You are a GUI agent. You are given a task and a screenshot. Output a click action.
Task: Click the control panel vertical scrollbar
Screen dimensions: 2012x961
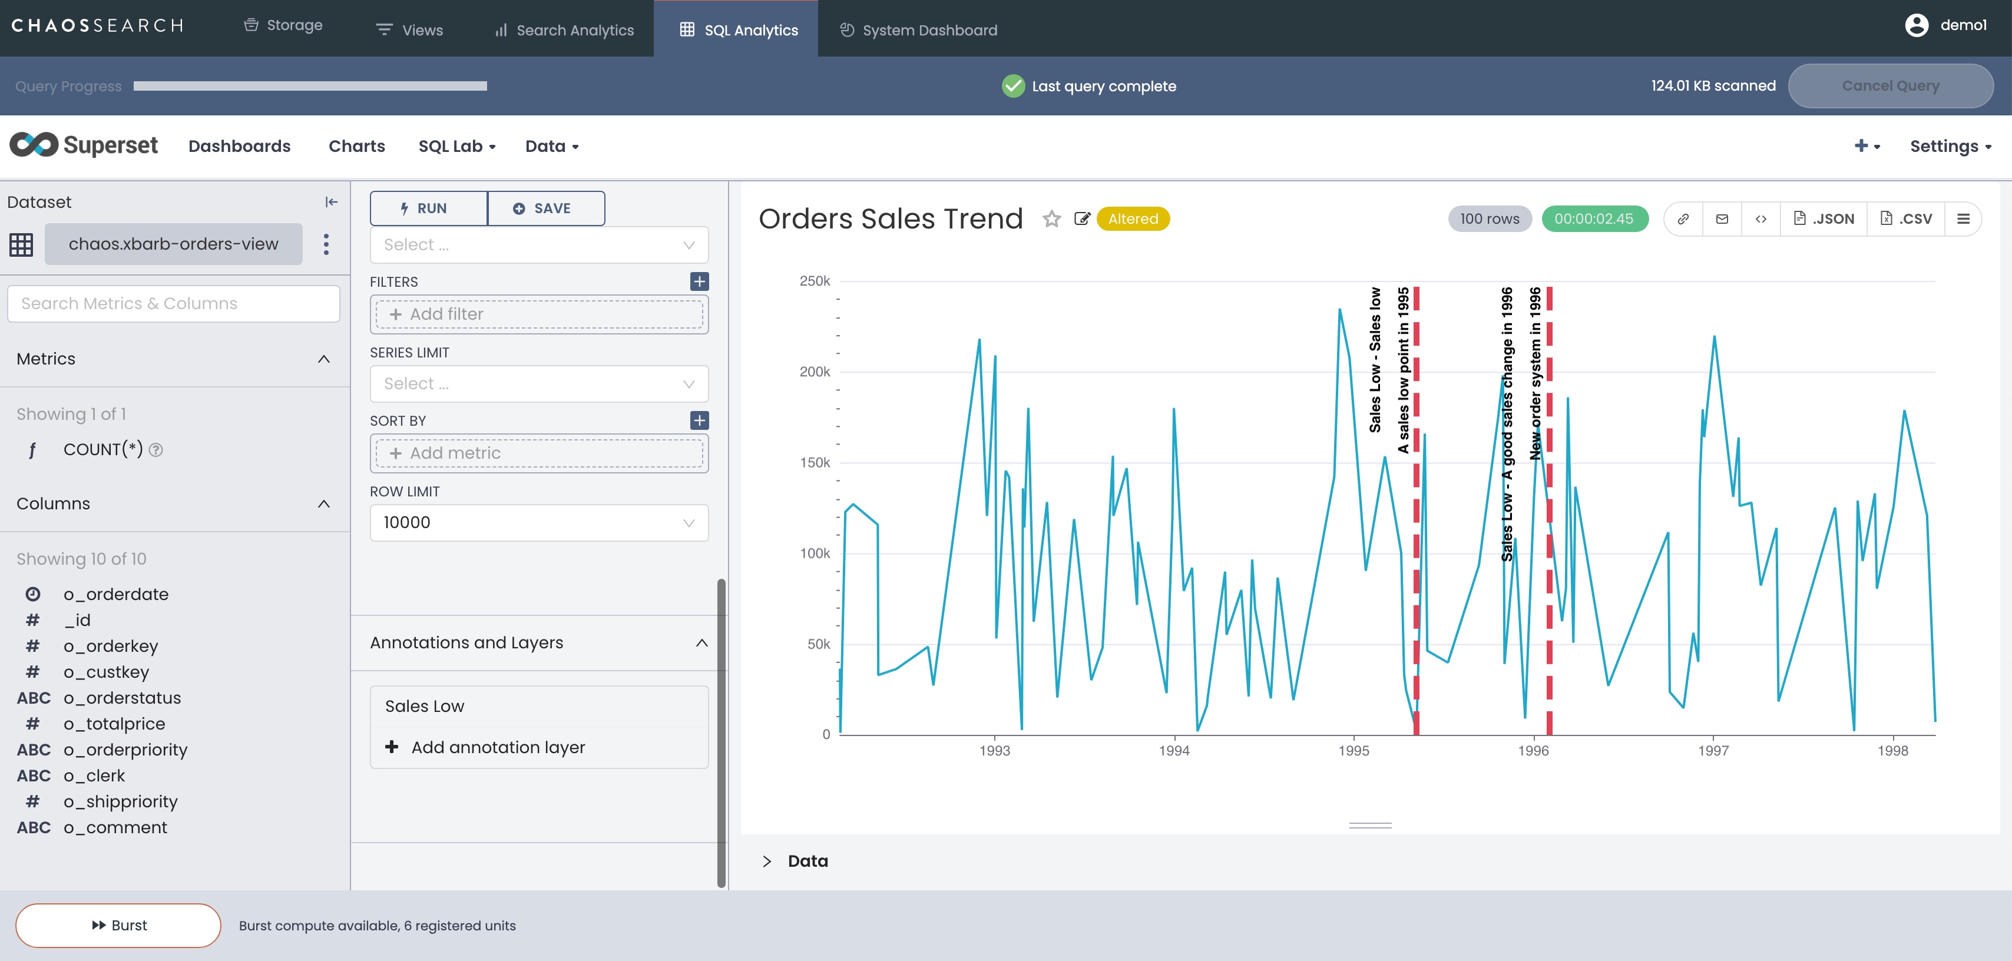tap(721, 734)
